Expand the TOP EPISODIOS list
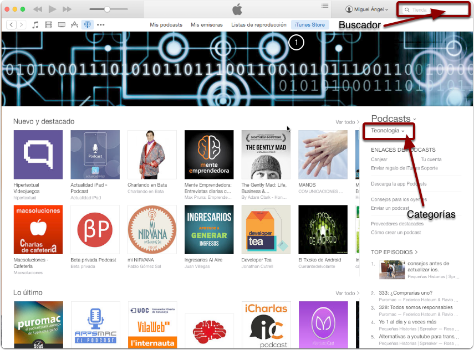474x350 pixels. pyautogui.click(x=394, y=252)
